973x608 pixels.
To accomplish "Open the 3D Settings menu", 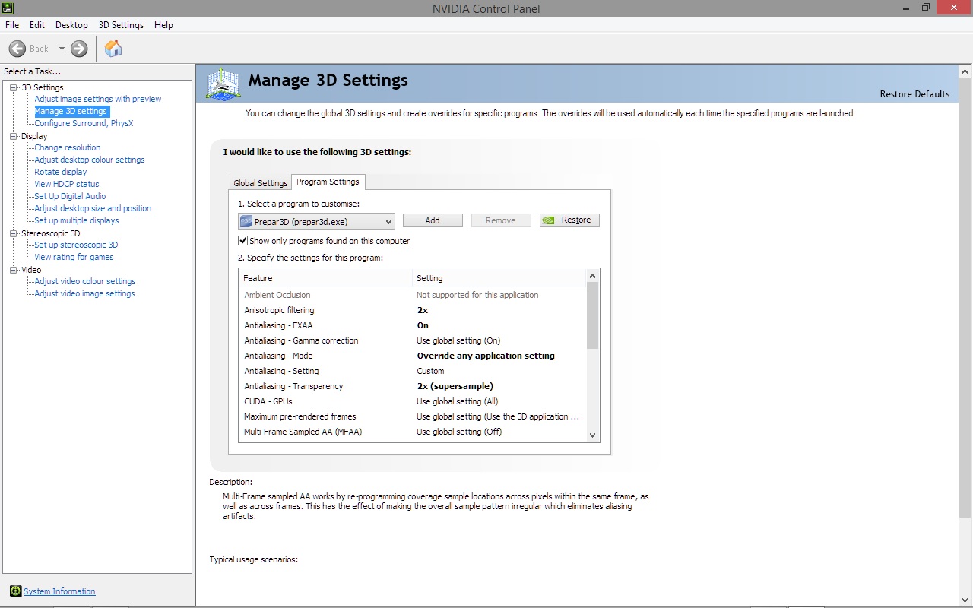I will point(121,25).
